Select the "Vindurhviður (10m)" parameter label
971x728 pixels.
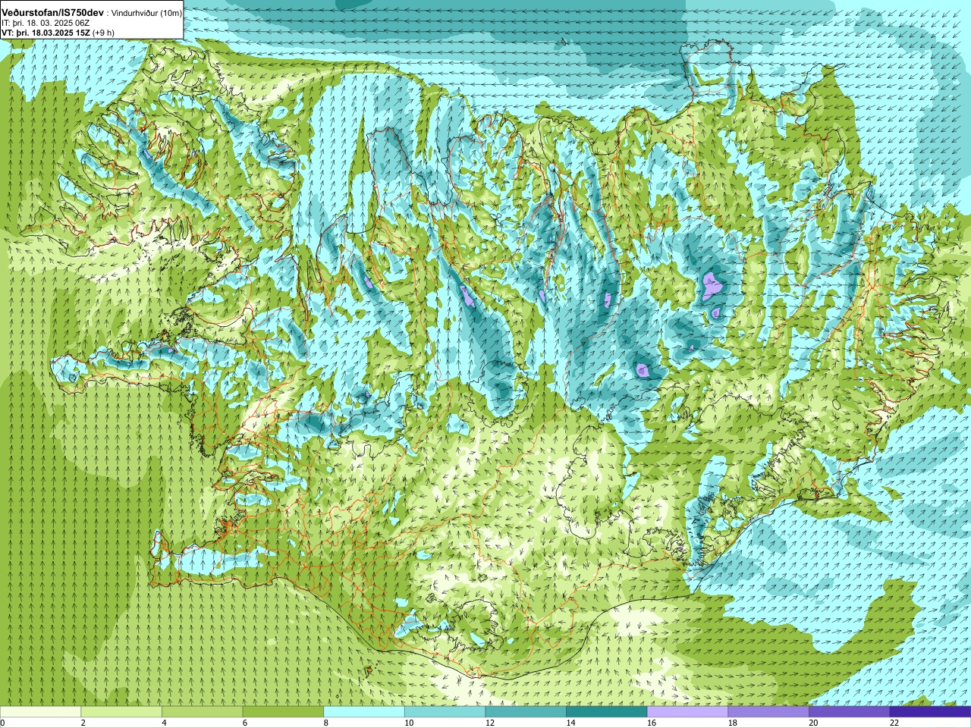click(147, 14)
